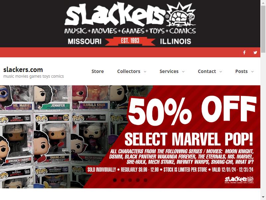Select the fifth carousel slide dot
Image resolution: width=266 pixels, height=200 pixels.
coord(145,180)
